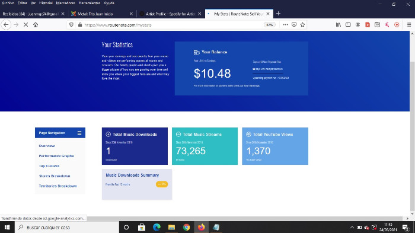Open Windows Start menu
Screen dimensions: 415x233
(x=7, y=227)
